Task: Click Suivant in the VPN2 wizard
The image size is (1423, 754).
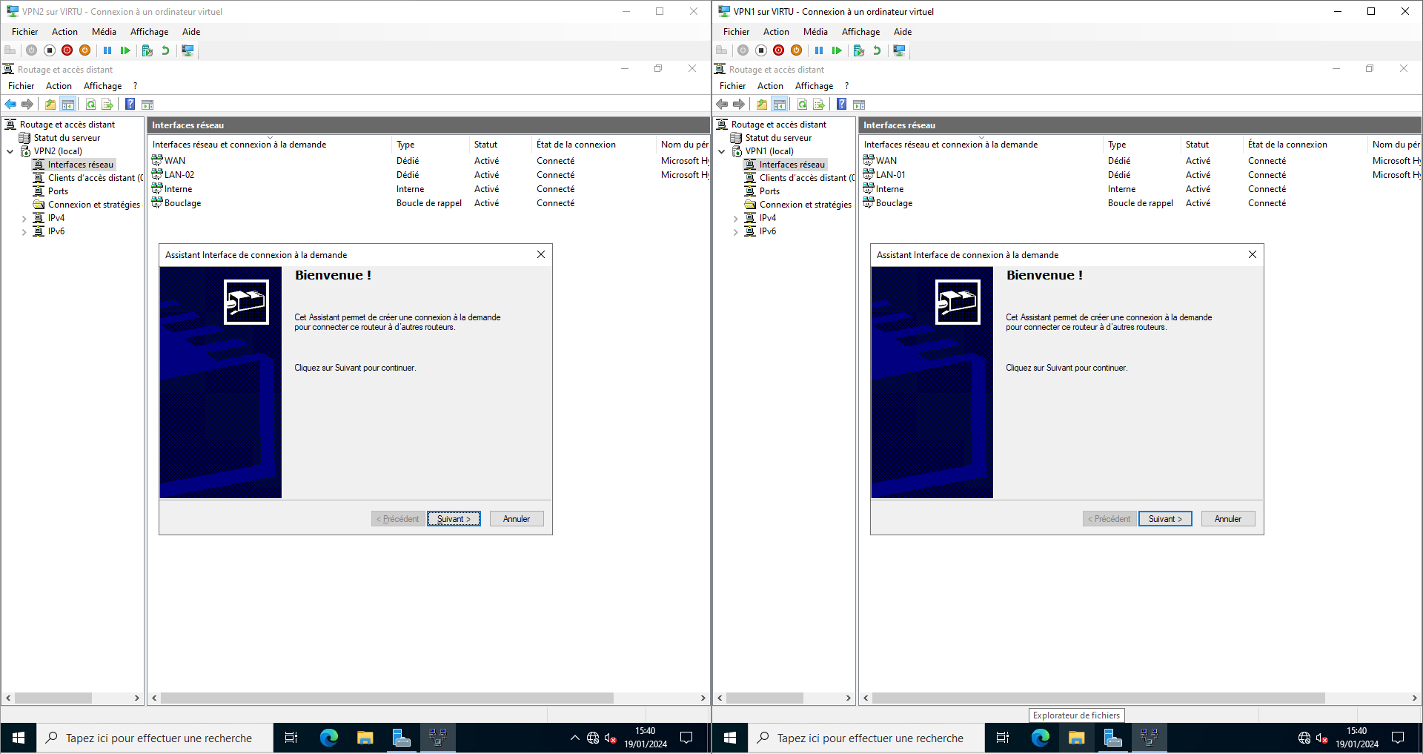Action: tap(454, 519)
